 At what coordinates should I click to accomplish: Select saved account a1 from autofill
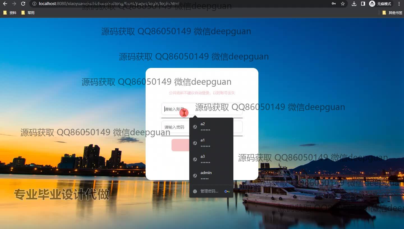pos(211,143)
